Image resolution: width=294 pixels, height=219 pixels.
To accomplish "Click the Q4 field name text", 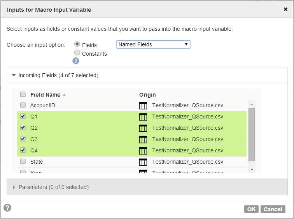I will 34,150.
